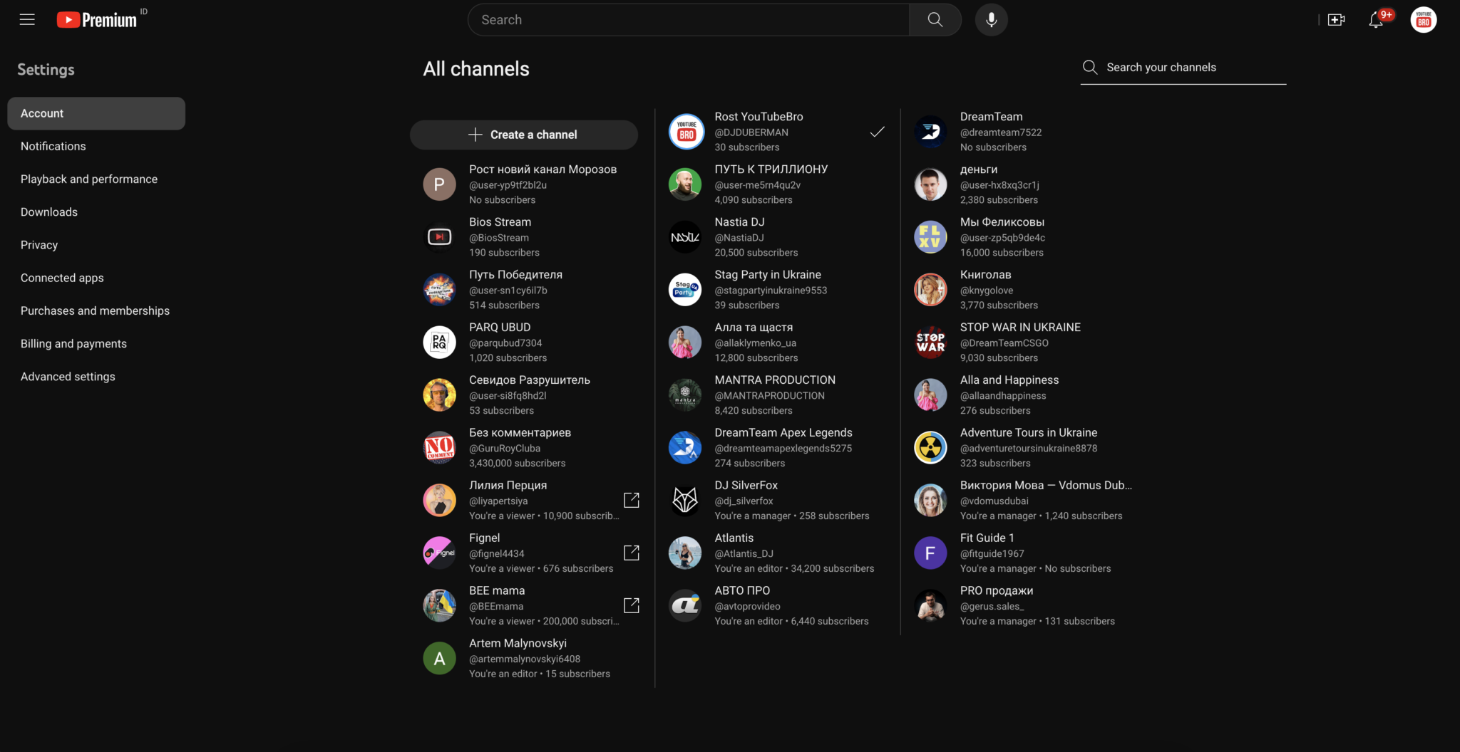1460x752 pixels.
Task: Open Billing and payments section
Action: 73,343
